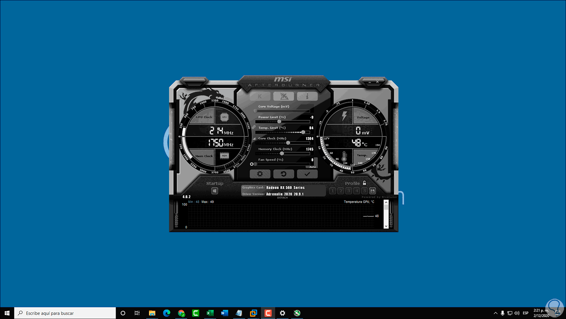The image size is (566, 319).
Task: Open Excel from the taskbar
Action: pos(210,313)
